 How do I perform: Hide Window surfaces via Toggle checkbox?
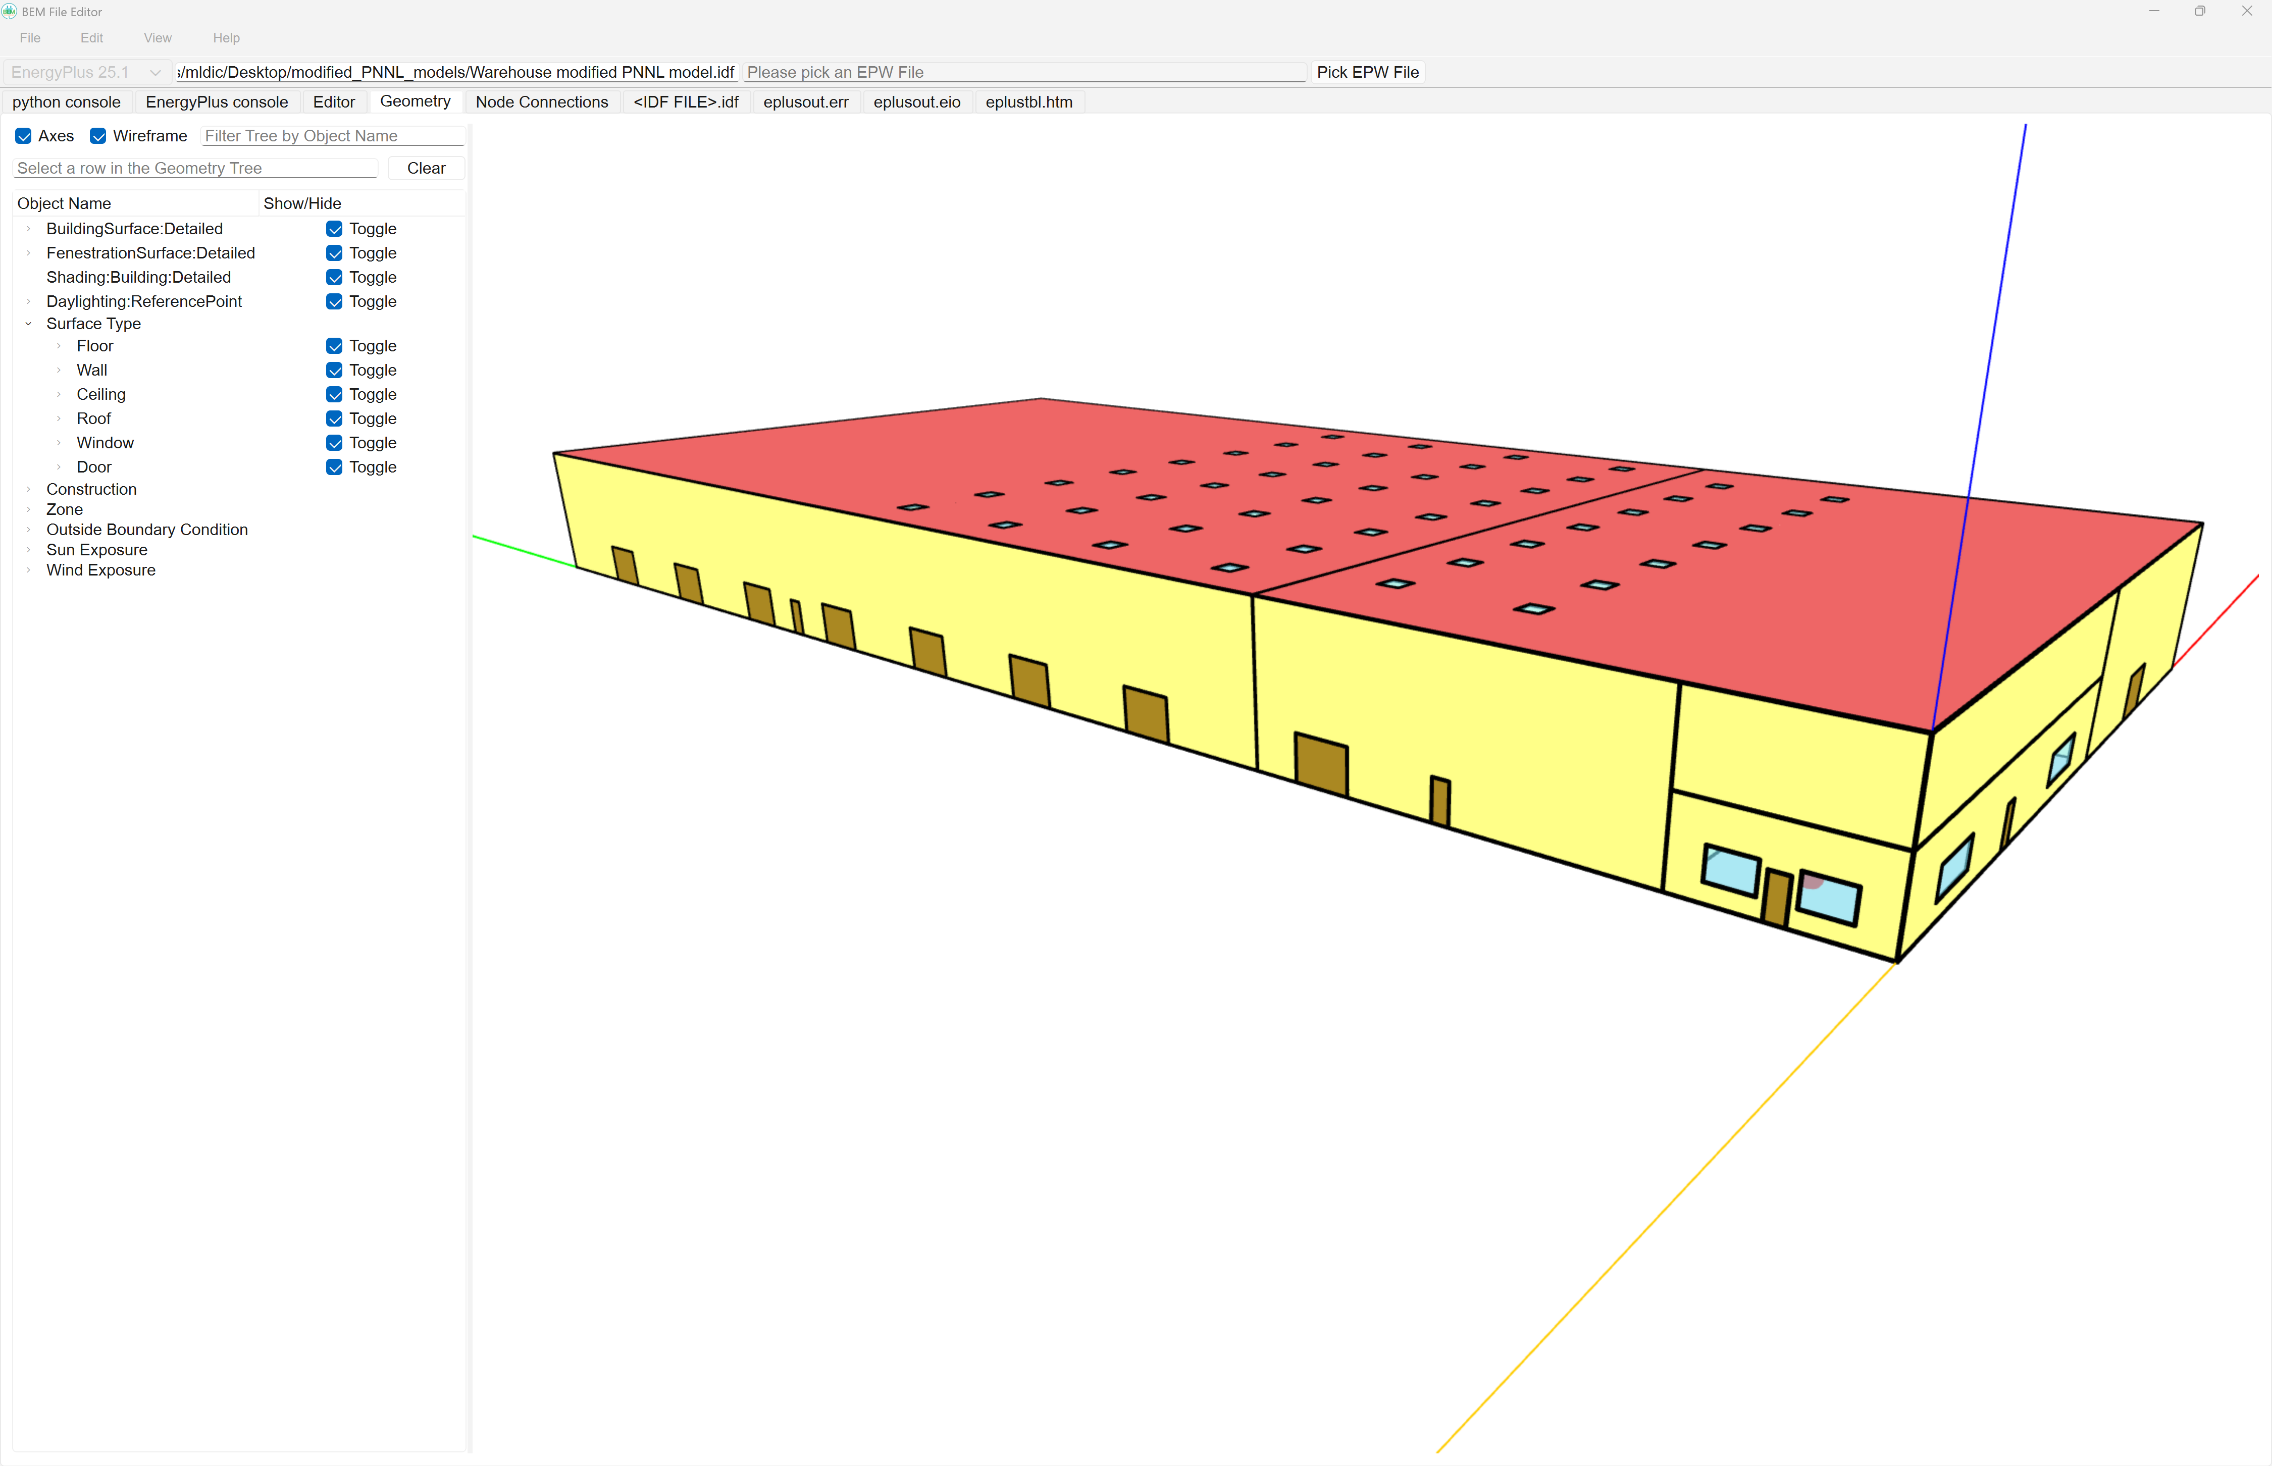(334, 443)
